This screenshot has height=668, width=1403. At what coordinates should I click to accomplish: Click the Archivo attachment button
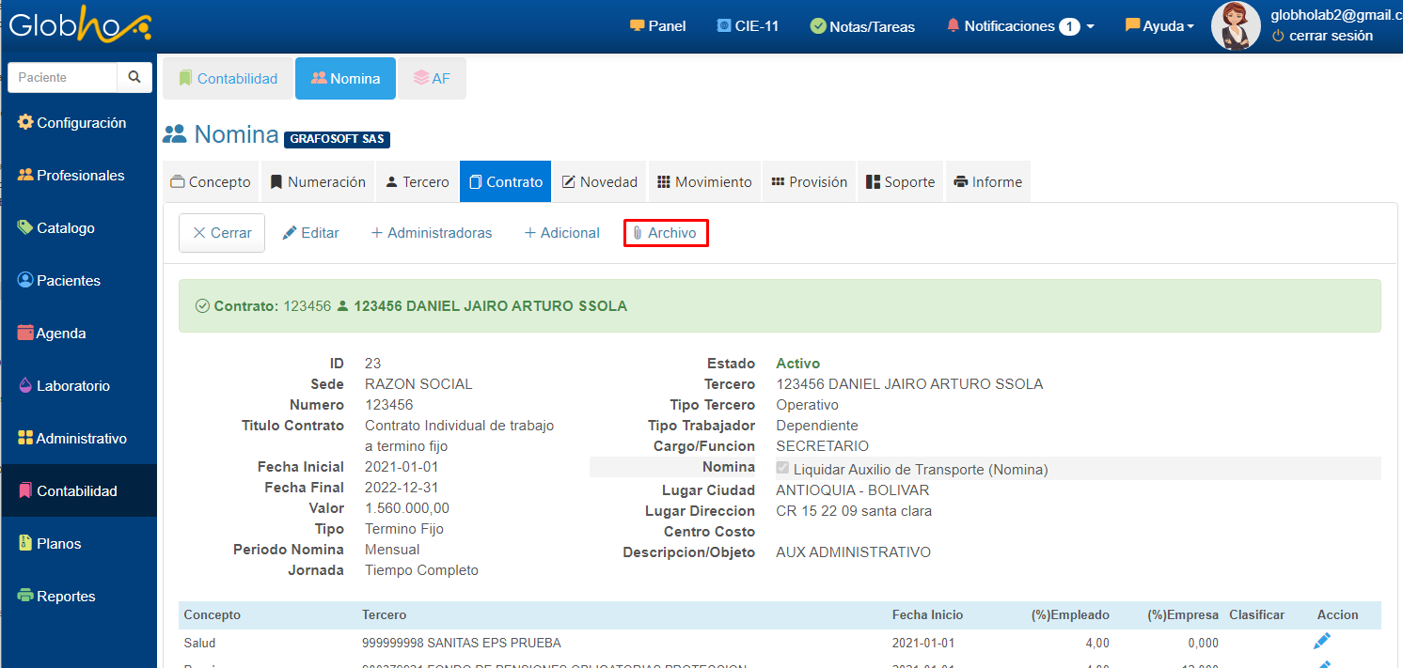tap(665, 233)
